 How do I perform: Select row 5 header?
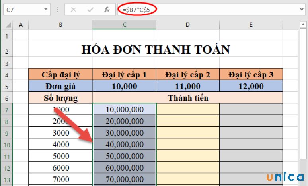point(7,86)
